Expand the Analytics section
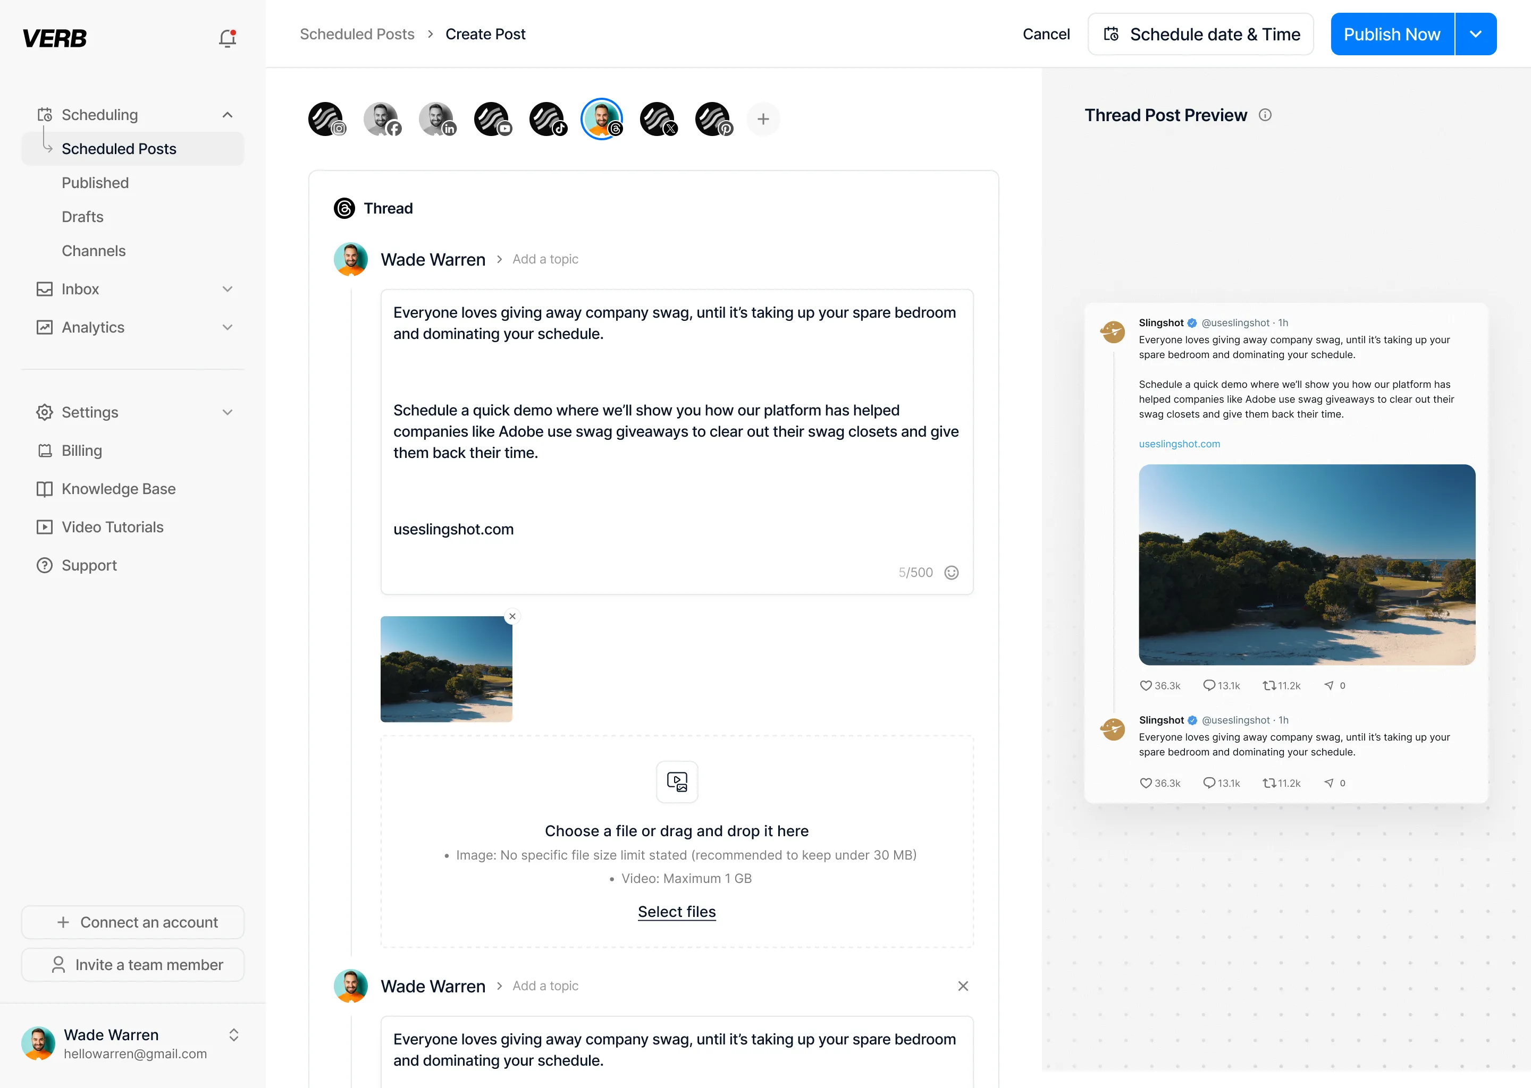 point(227,328)
